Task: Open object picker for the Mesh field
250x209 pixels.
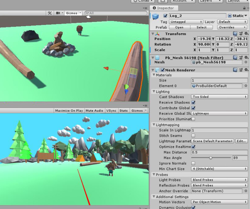Action: coord(246,62)
